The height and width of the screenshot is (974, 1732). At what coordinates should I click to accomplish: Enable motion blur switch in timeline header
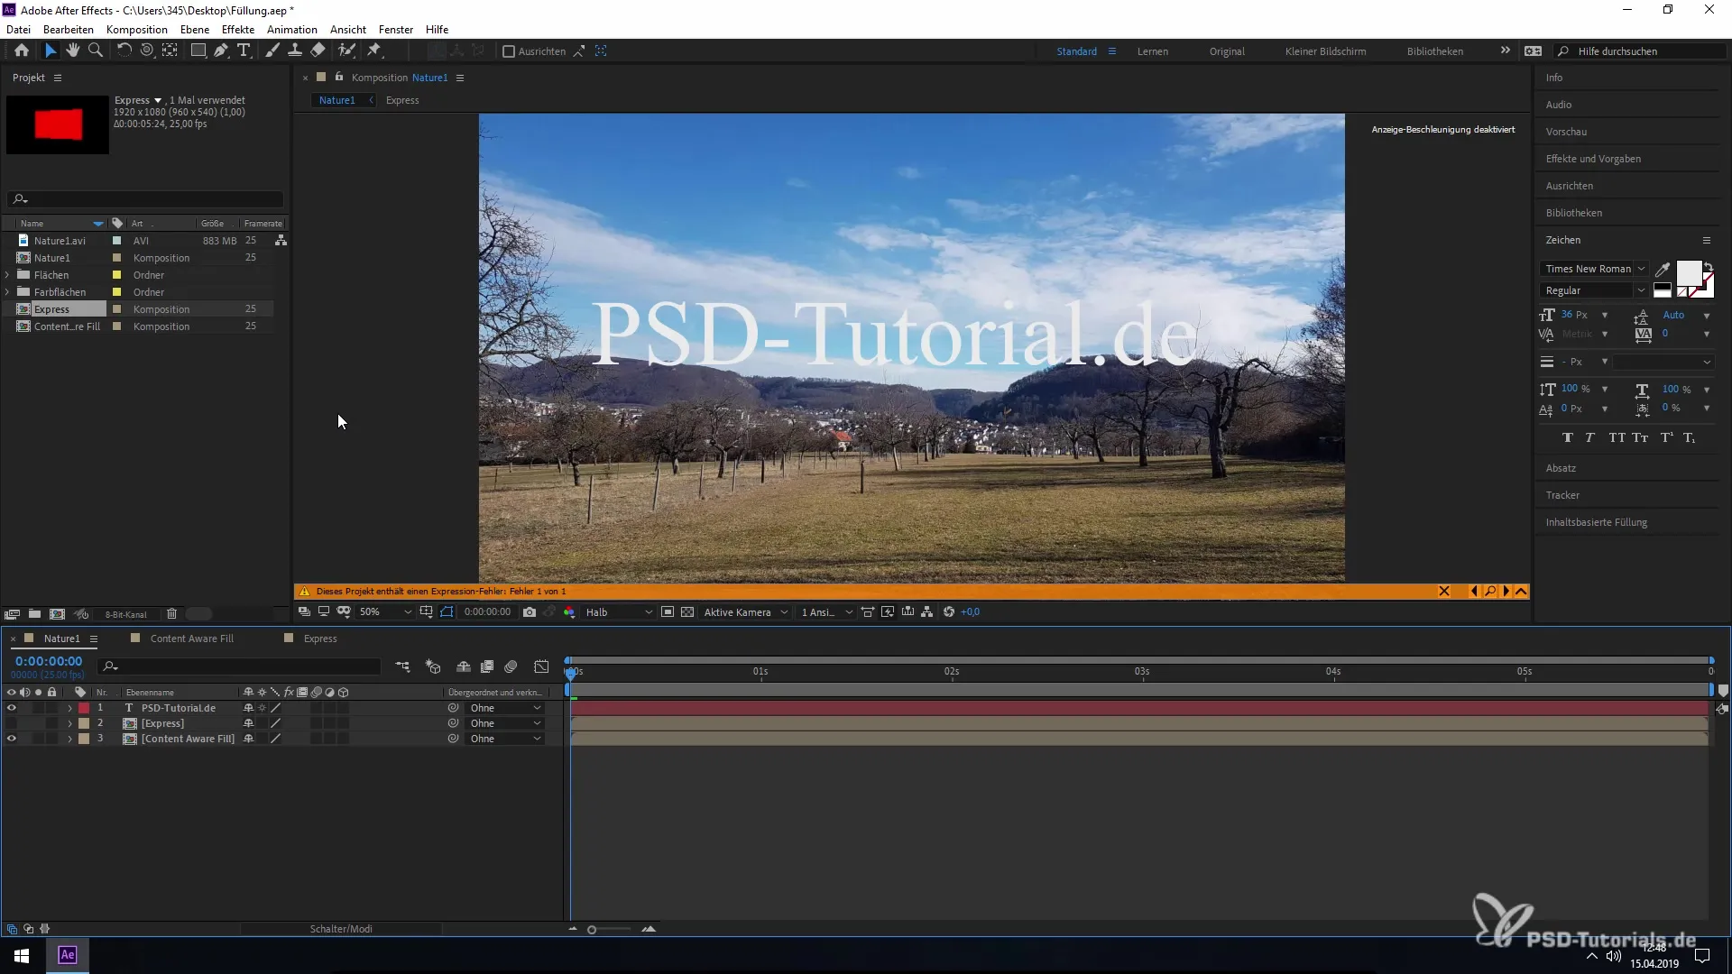pos(511,666)
